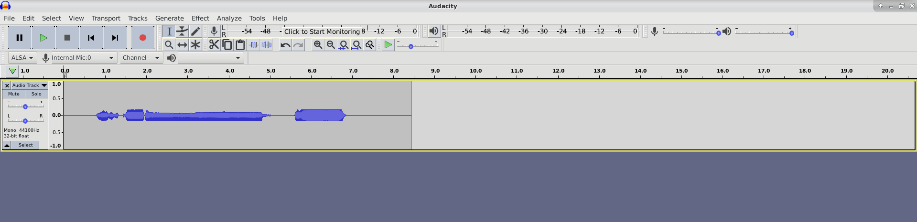The image size is (917, 222).
Task: Start playback with the Play button
Action: point(43,38)
